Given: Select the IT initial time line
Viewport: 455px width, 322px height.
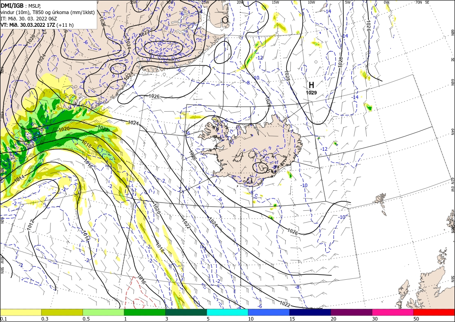Looking at the screenshot, I should point(29,19).
